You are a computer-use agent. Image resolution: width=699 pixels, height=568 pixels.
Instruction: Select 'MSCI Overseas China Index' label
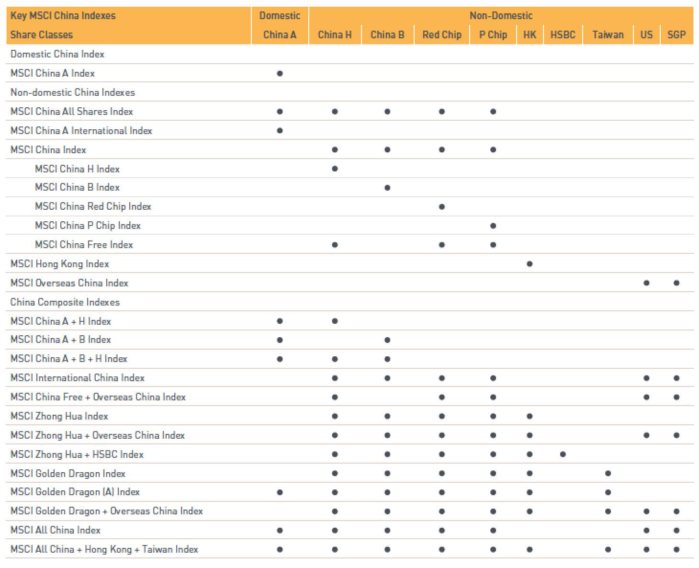(69, 283)
